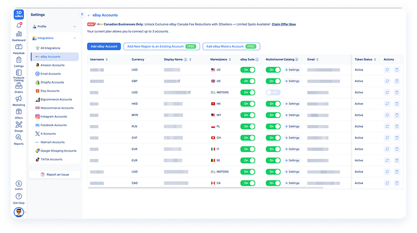Image resolution: width=417 pixels, height=233 pixels.
Task: Toggle eBay Suite for CH row
Action: pos(247,138)
